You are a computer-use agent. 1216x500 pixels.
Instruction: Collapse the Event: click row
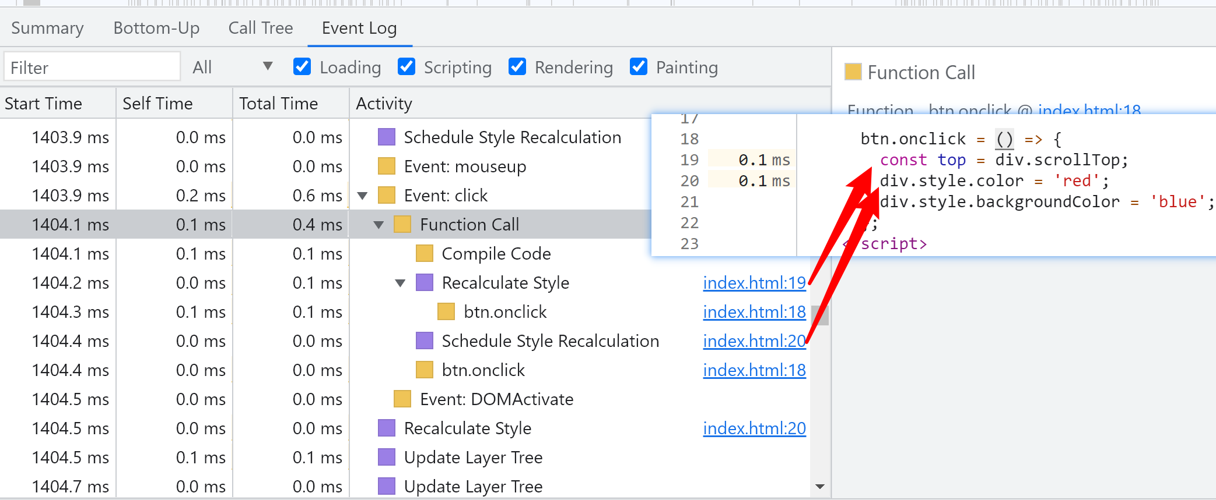(362, 196)
